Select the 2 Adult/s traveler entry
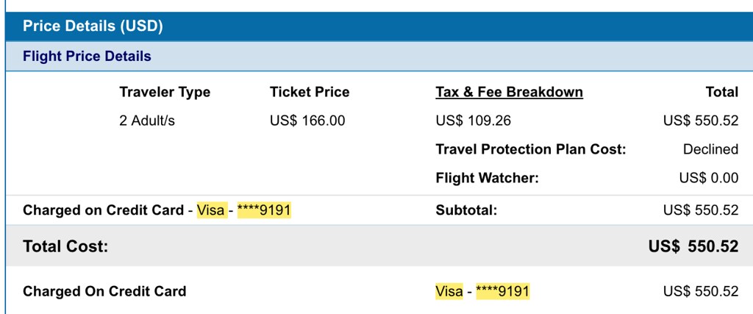 coord(147,121)
